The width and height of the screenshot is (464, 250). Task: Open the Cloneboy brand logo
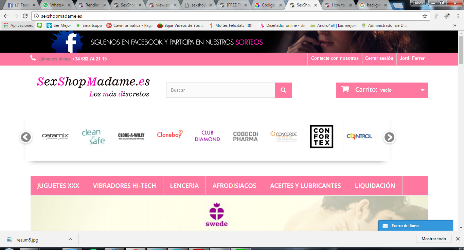169,137
